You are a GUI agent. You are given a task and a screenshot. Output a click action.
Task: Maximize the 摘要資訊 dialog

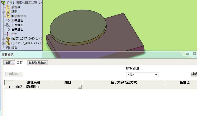point(194,54)
